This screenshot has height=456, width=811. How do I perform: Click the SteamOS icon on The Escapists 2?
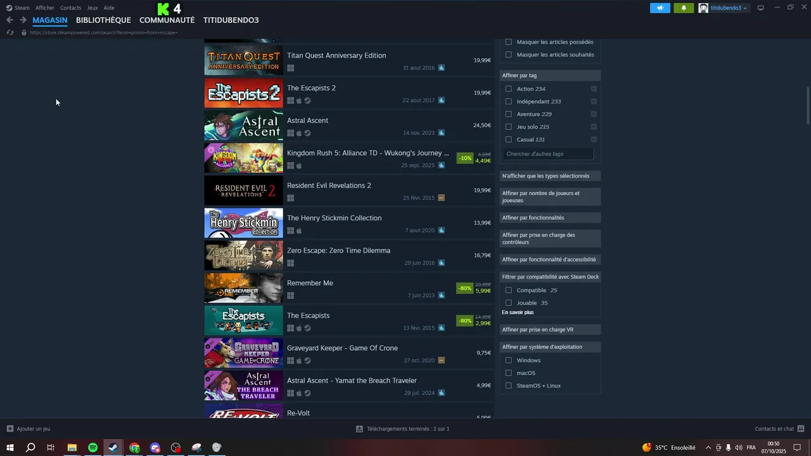pos(307,101)
